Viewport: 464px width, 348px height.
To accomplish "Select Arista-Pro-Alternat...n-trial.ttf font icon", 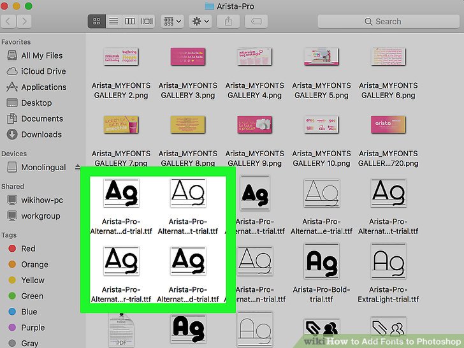I will coord(255,261).
